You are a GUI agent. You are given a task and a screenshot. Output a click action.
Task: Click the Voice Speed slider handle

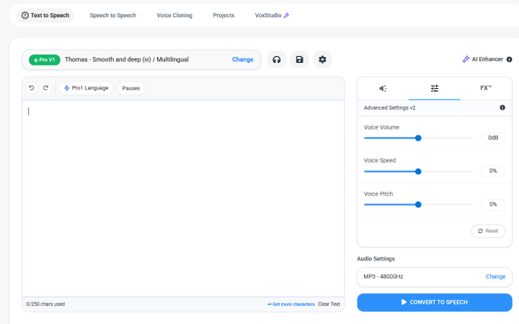(418, 171)
